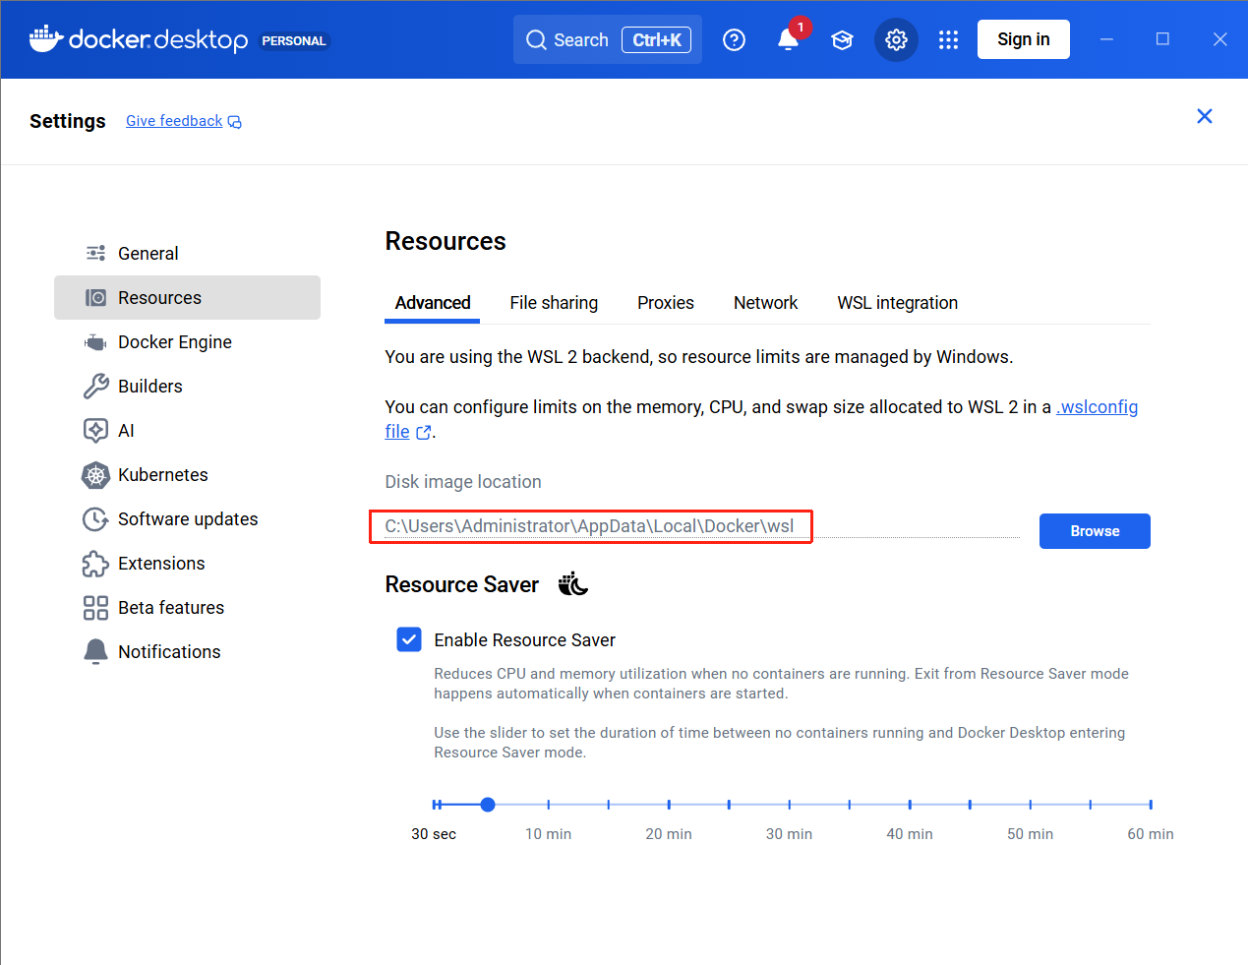Switch to the Network tab
1248x965 pixels.
(x=765, y=303)
